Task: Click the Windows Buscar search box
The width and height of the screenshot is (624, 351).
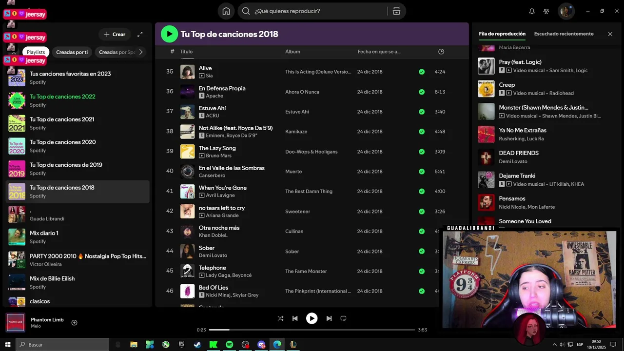Action: point(62,344)
